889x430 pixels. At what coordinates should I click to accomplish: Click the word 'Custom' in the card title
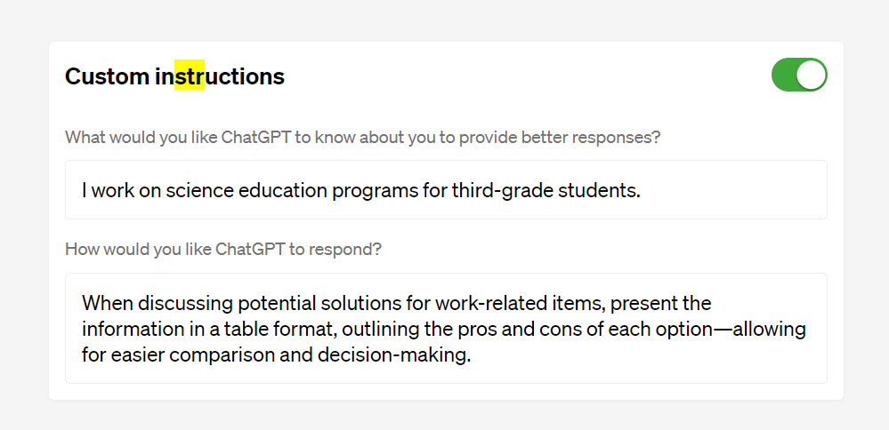pyautogui.click(x=107, y=76)
